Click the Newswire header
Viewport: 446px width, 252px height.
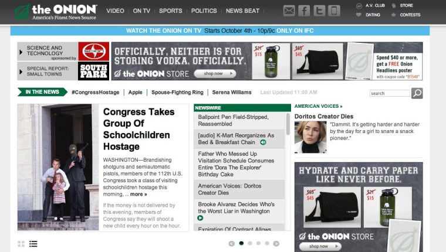click(x=242, y=108)
